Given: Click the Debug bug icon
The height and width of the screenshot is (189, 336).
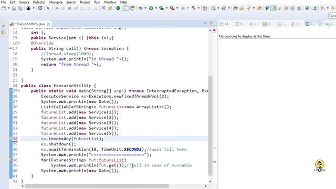Looking at the screenshot, I should pyautogui.click(x=141, y=8).
